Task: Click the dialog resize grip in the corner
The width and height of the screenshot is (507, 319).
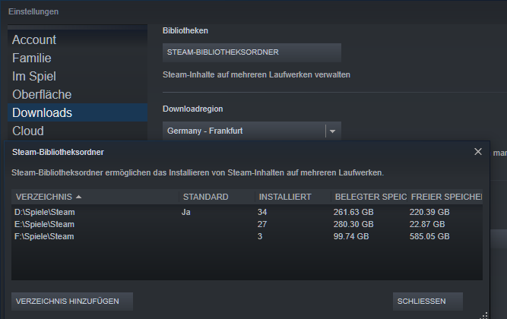Action: pyautogui.click(x=484, y=315)
